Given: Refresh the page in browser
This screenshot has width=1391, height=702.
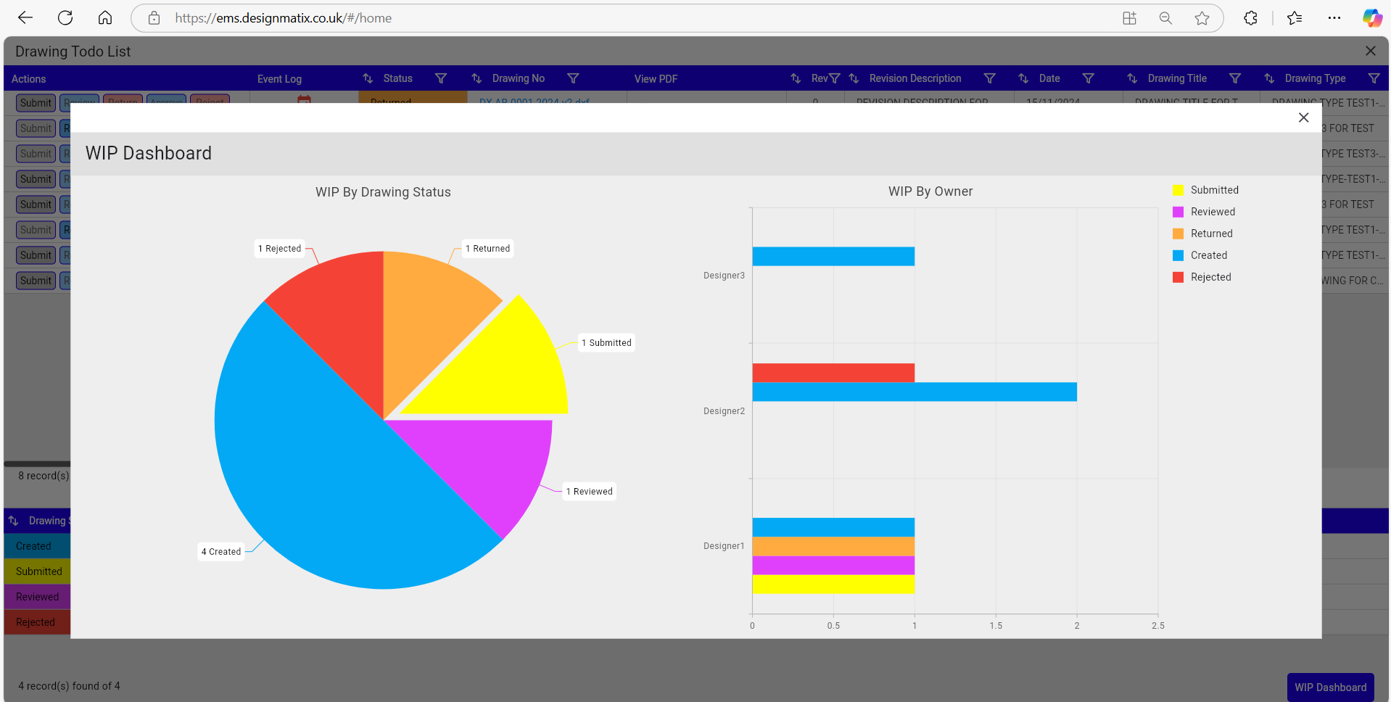Looking at the screenshot, I should point(65,18).
